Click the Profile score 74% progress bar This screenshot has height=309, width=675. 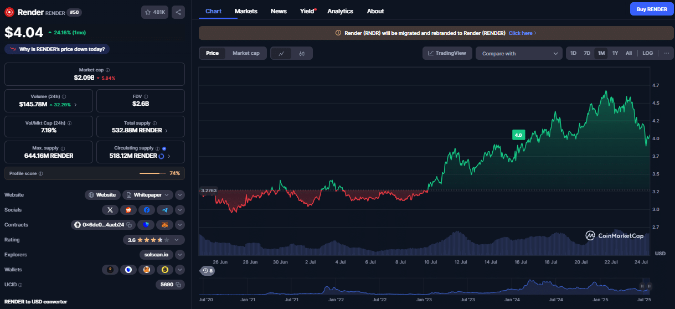click(152, 173)
